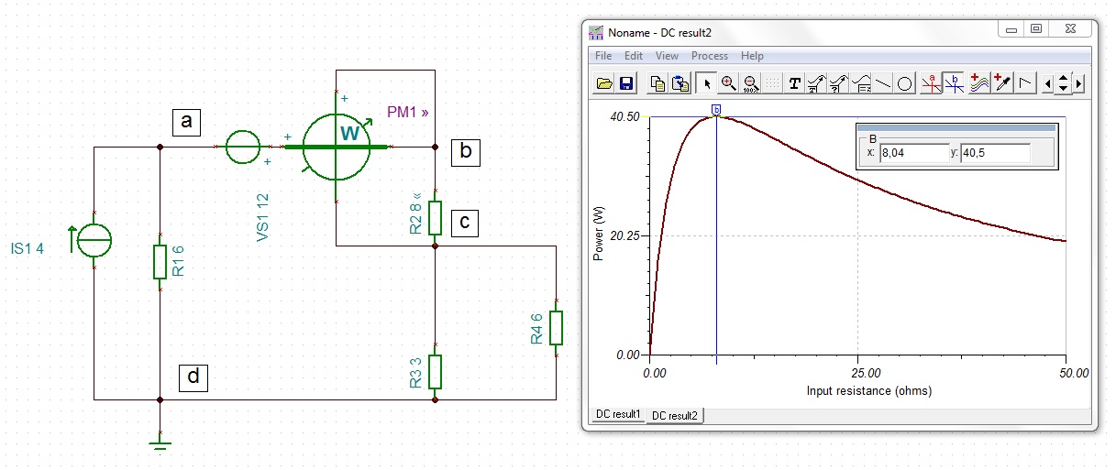
Task: Activate the zoom in magnifier
Action: coord(728,83)
